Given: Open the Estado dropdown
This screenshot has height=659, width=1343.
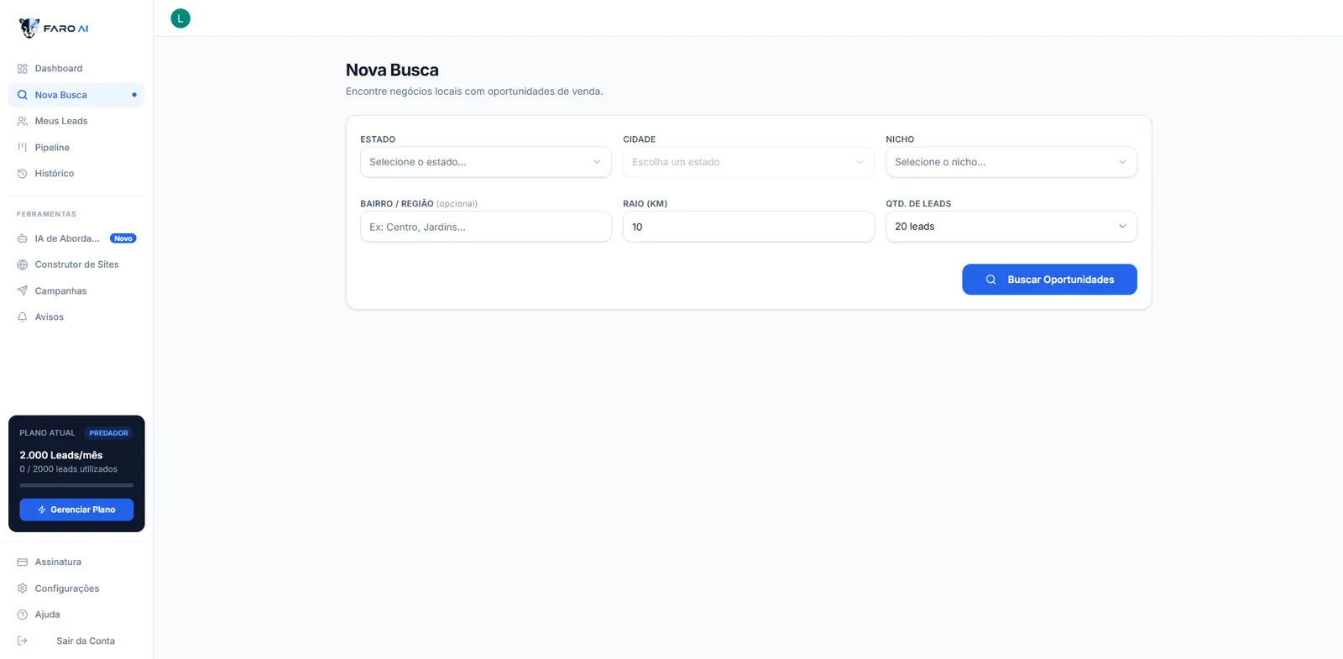Looking at the screenshot, I should coord(486,162).
